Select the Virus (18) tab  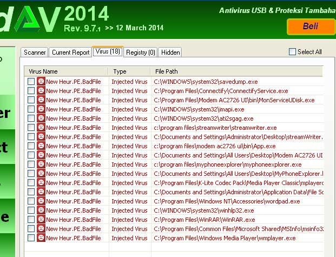point(108,51)
